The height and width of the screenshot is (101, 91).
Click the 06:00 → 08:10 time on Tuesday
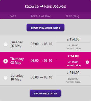(41, 44)
